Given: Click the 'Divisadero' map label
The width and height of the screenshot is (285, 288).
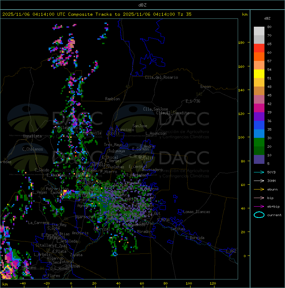Looking at the screenshot, I should tap(152, 170).
